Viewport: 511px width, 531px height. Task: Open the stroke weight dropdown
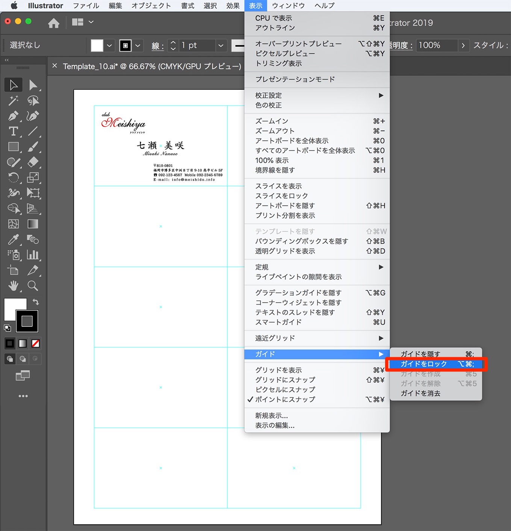click(221, 45)
